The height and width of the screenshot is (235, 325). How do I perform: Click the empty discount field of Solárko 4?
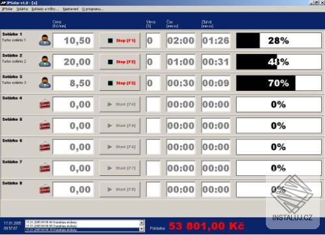pos(153,105)
